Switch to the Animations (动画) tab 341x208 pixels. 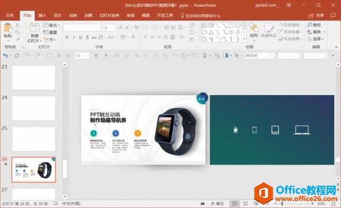(x=88, y=15)
